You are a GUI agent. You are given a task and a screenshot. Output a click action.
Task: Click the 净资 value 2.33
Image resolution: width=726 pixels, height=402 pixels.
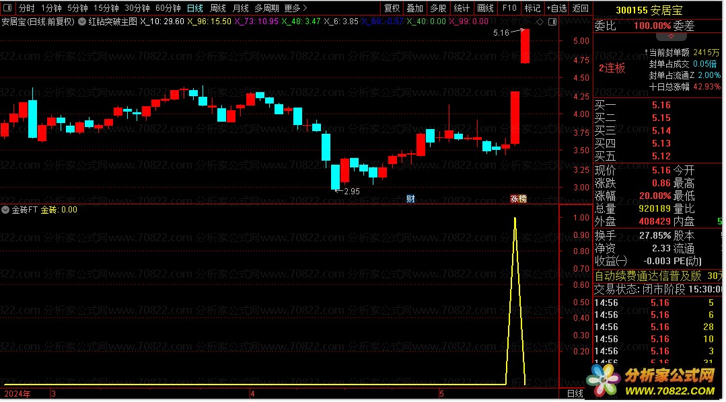[x=661, y=248]
